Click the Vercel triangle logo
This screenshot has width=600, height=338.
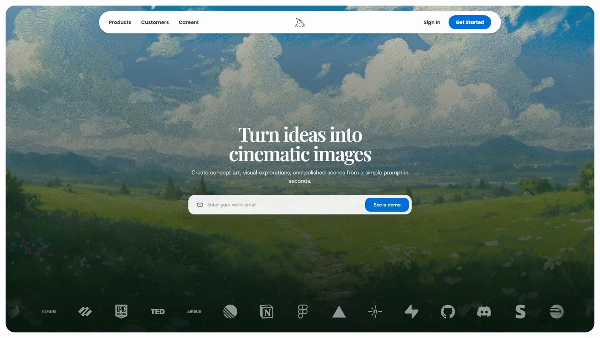tap(339, 312)
